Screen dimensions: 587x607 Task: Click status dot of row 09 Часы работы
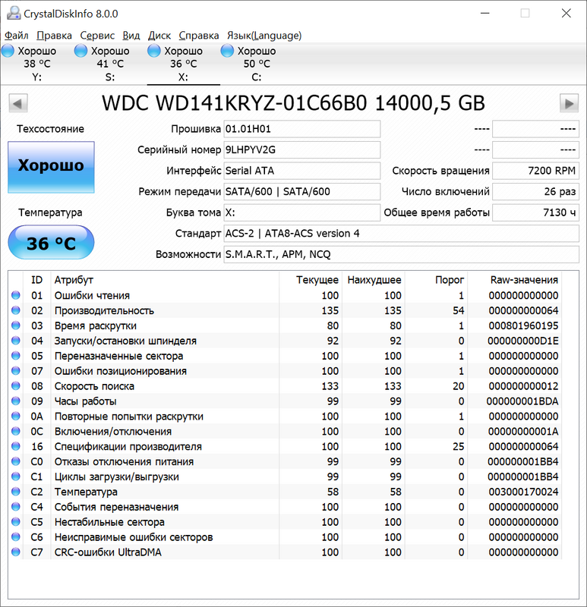point(16,401)
